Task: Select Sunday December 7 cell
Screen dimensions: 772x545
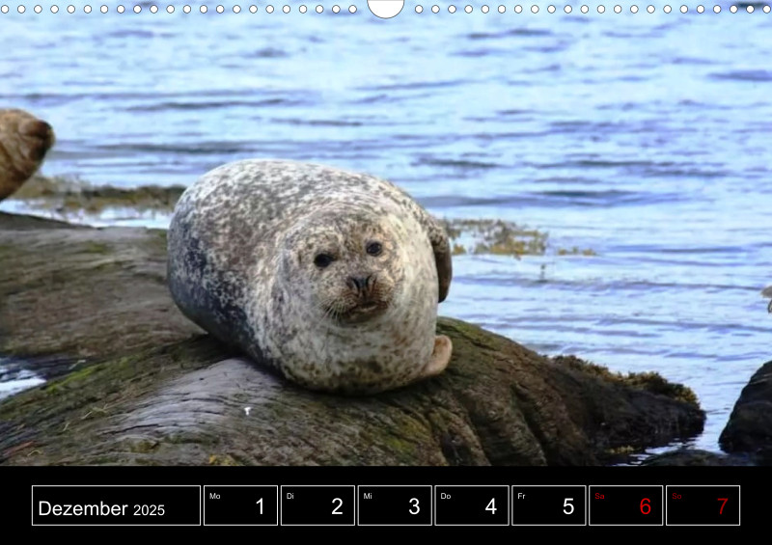Action: click(703, 505)
